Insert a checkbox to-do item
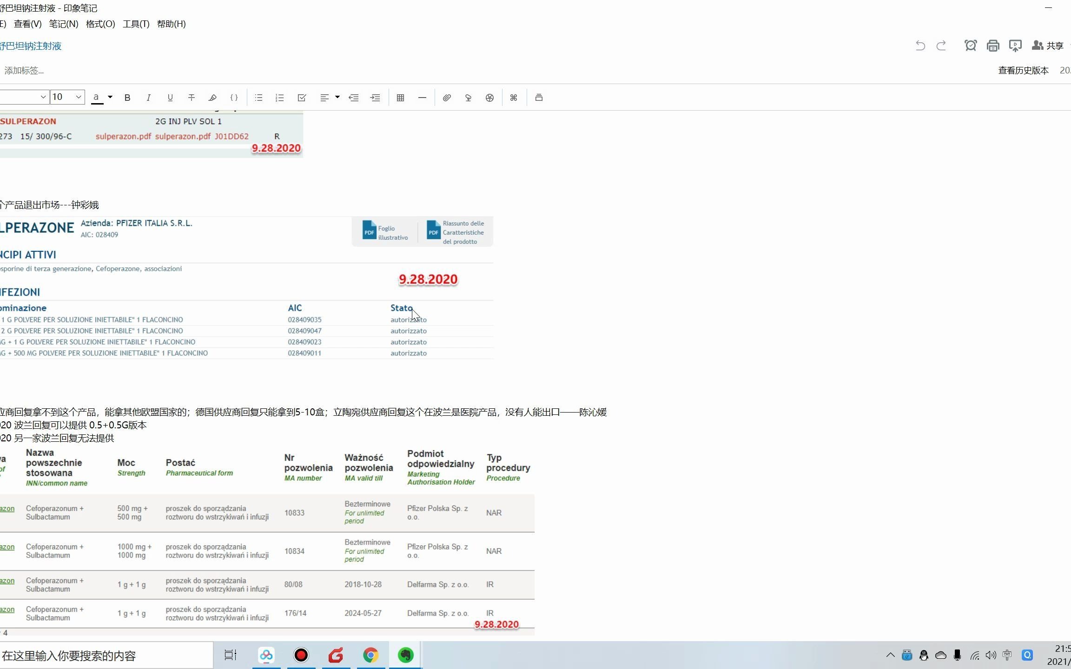Image resolution: width=1071 pixels, height=669 pixels. point(302,98)
